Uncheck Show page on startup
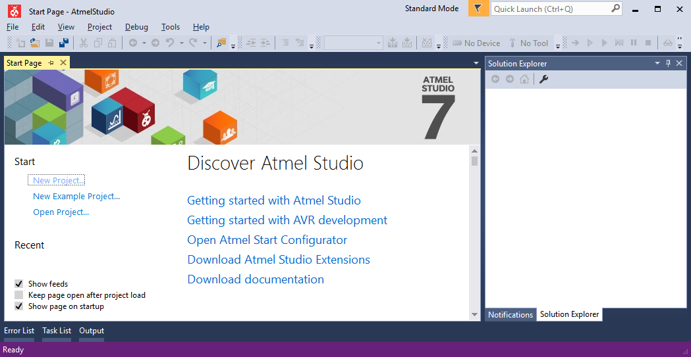Viewport: 691px width, 357px height. pos(19,306)
